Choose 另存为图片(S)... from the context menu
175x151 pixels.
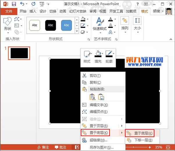[103, 148]
